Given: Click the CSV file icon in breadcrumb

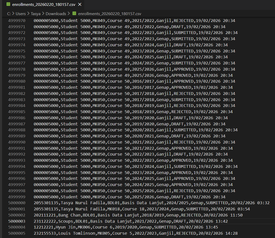Looking at the screenshot, I should coord(74,14).
